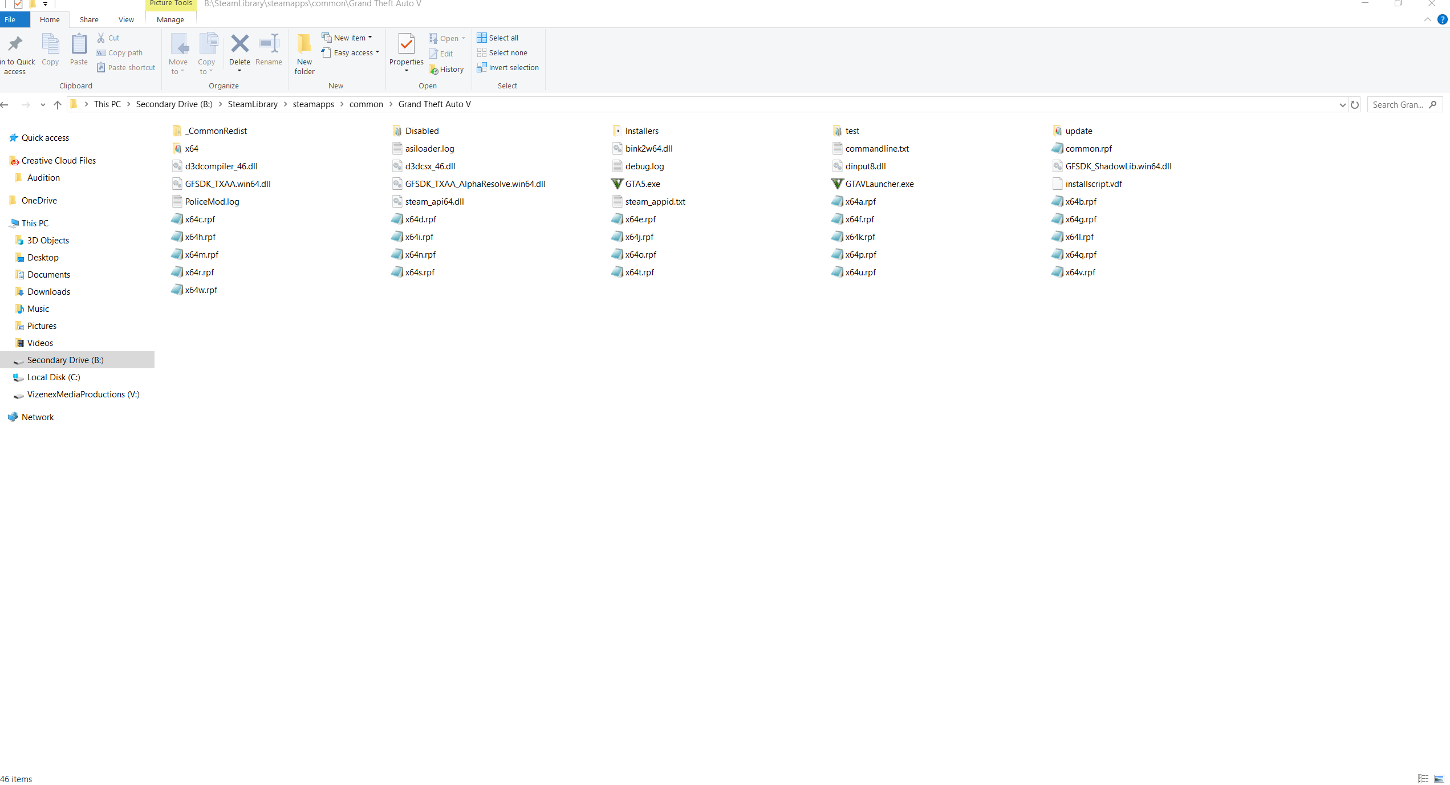This screenshot has height=785, width=1450.
Task: Switch to the Share ribbon tab
Action: 89,19
